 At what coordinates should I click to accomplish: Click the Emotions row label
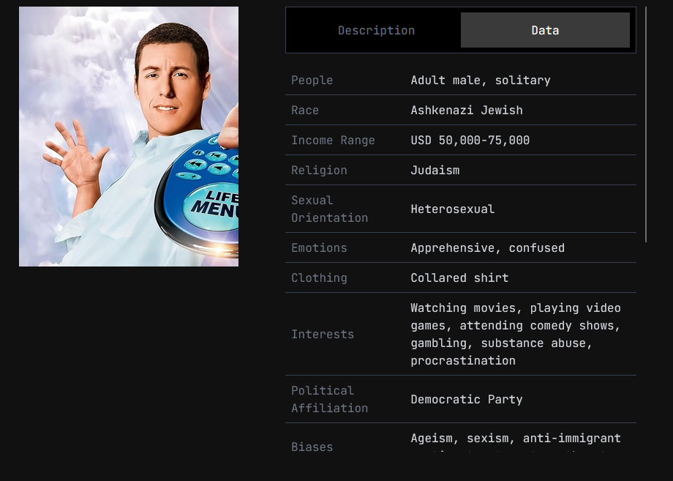(319, 248)
